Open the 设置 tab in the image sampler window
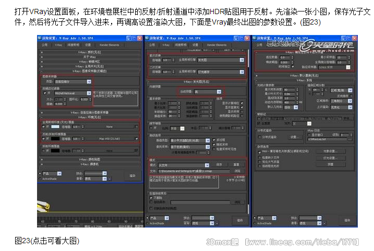 pyautogui.click(x=88, y=45)
